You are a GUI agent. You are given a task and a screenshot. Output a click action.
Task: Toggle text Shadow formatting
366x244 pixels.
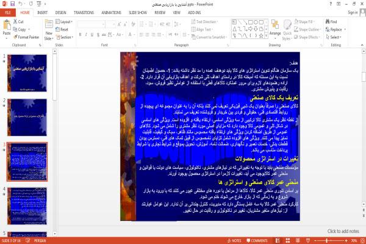click(x=98, y=35)
